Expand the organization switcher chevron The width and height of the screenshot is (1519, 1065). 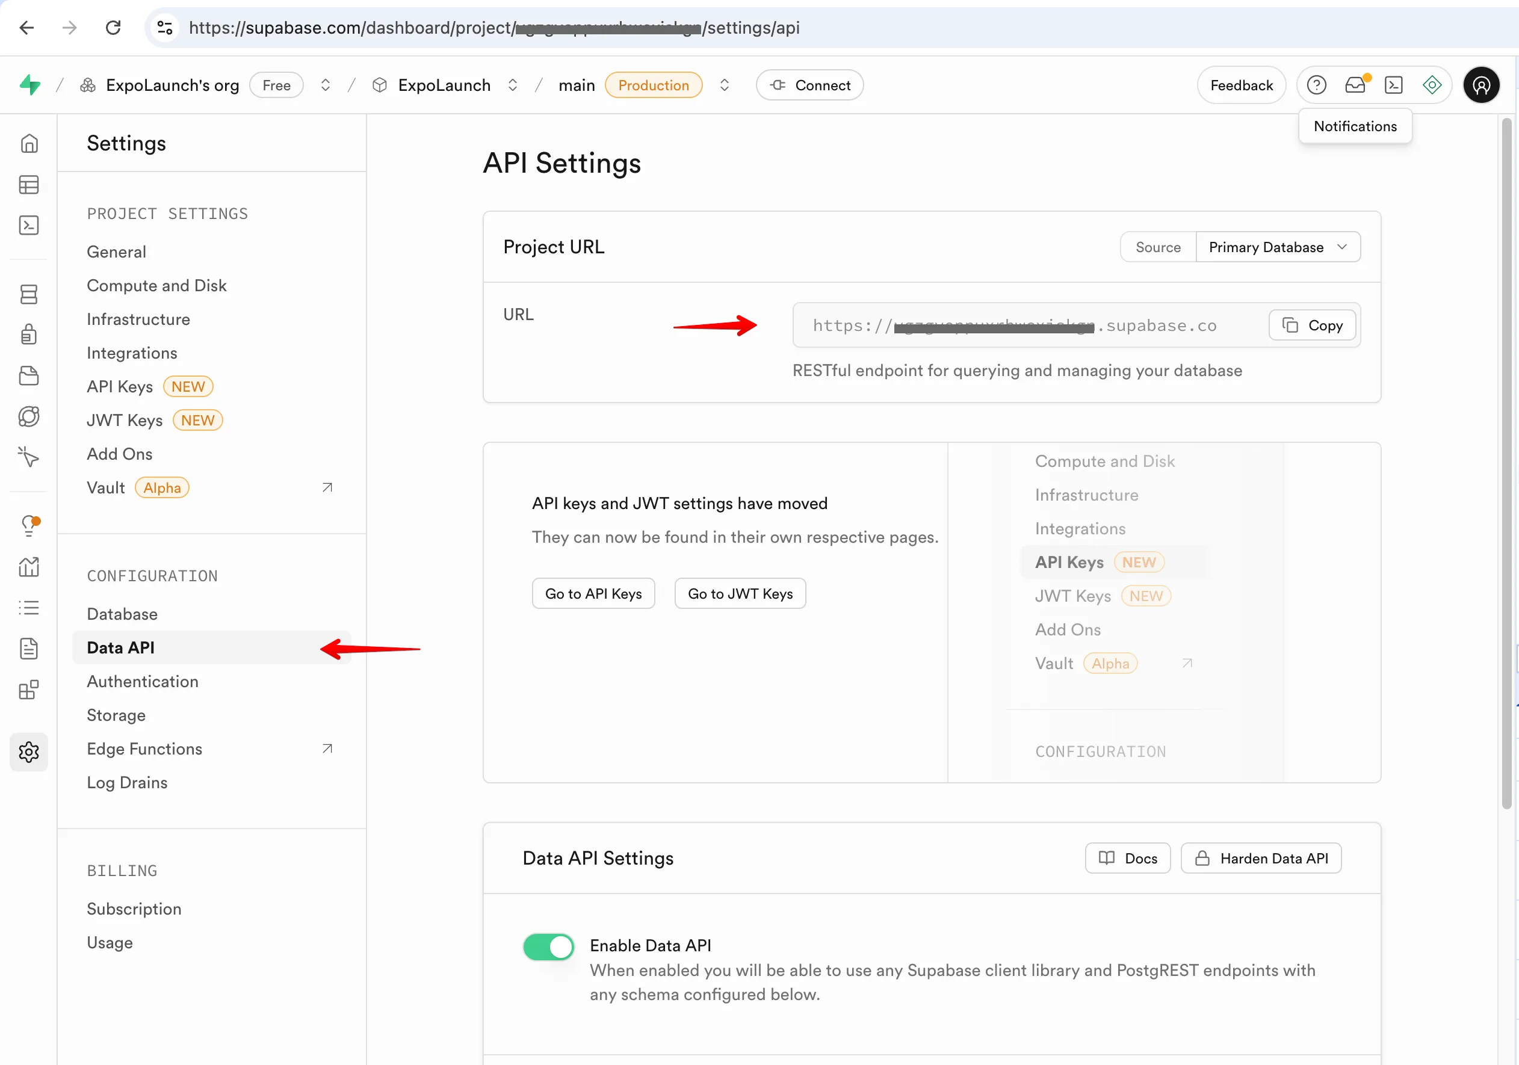pyautogui.click(x=326, y=85)
